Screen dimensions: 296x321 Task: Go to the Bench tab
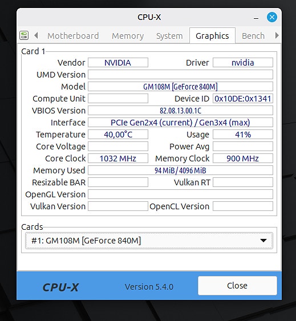253,36
